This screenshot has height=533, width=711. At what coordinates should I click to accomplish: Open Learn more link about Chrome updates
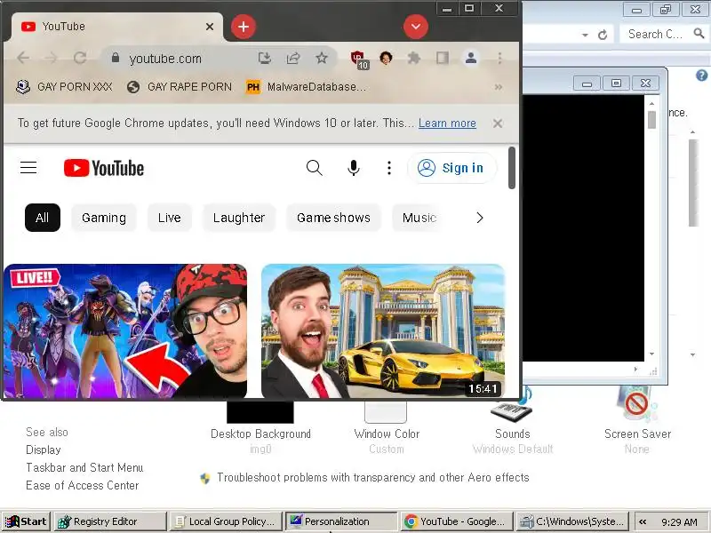pyautogui.click(x=447, y=123)
